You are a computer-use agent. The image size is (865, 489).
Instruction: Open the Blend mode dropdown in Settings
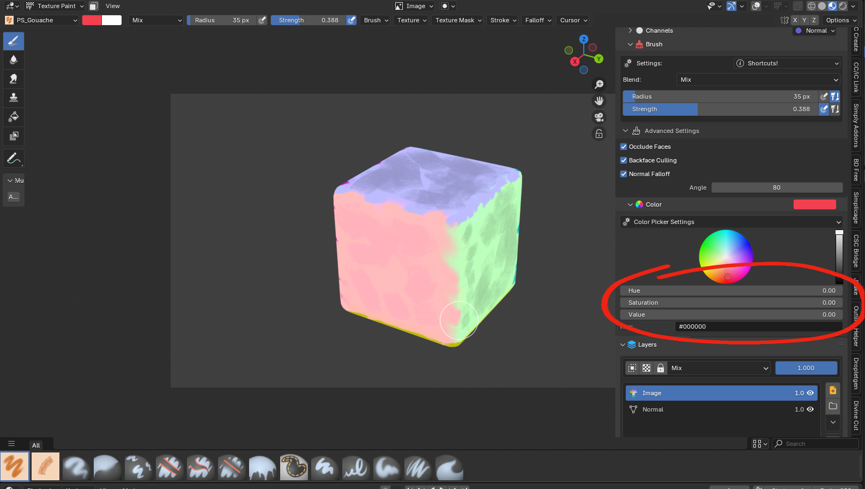[758, 80]
